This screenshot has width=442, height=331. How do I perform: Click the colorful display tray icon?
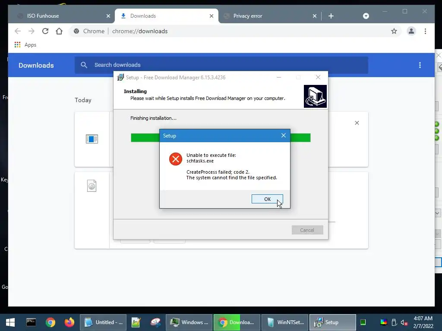coord(384,322)
